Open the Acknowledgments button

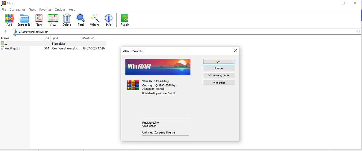pos(218,75)
